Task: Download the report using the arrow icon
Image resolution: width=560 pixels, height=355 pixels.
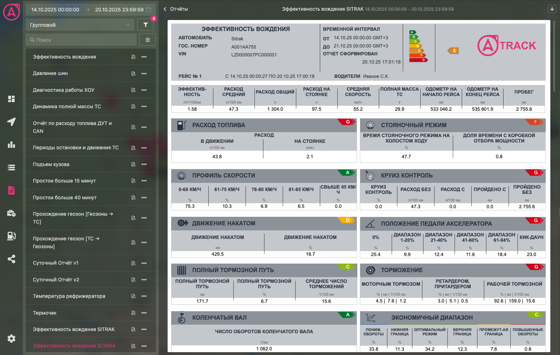Action: coord(552,9)
